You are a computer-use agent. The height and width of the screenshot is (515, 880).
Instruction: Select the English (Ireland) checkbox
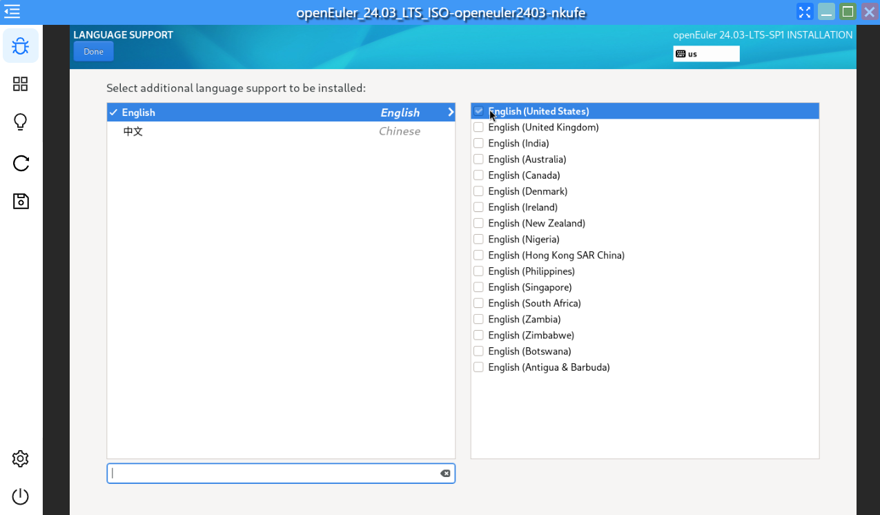pos(478,207)
